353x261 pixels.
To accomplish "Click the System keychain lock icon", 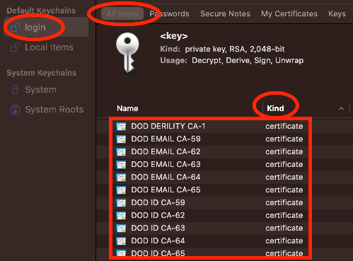I will point(15,90).
